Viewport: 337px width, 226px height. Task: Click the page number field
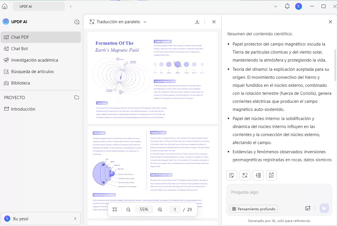[x=175, y=209]
